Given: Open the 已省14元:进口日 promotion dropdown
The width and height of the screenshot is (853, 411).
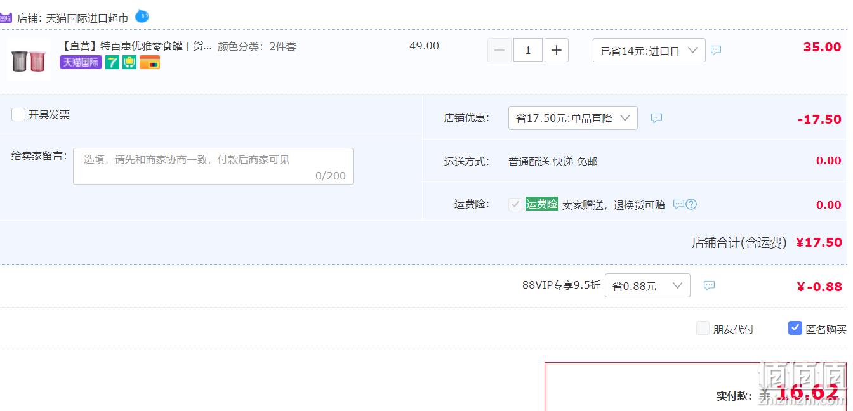Looking at the screenshot, I should (649, 50).
